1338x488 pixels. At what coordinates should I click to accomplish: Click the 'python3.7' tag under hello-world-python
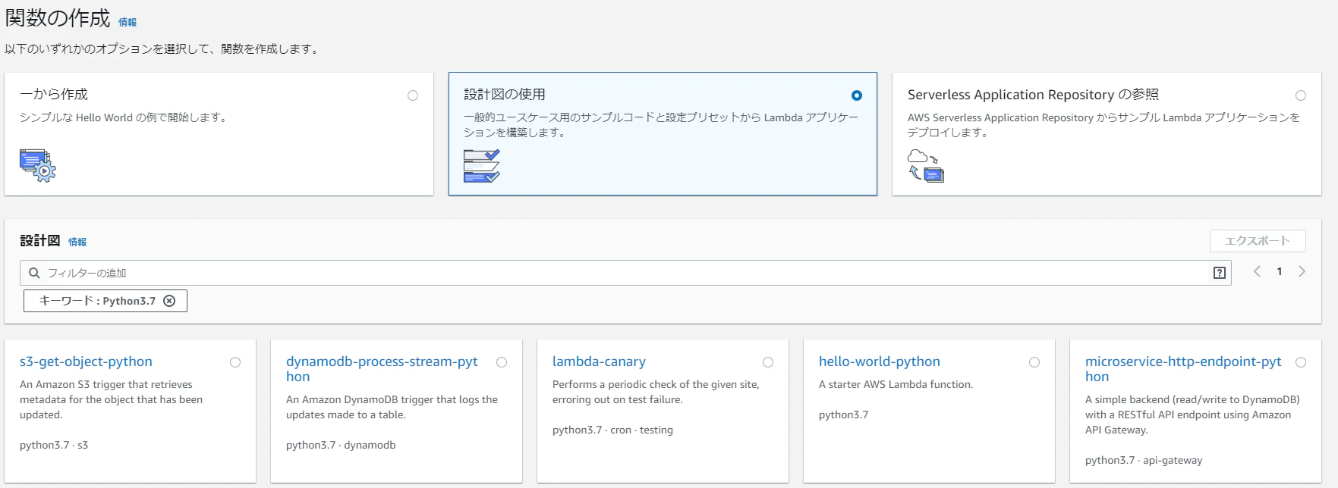pyautogui.click(x=843, y=414)
